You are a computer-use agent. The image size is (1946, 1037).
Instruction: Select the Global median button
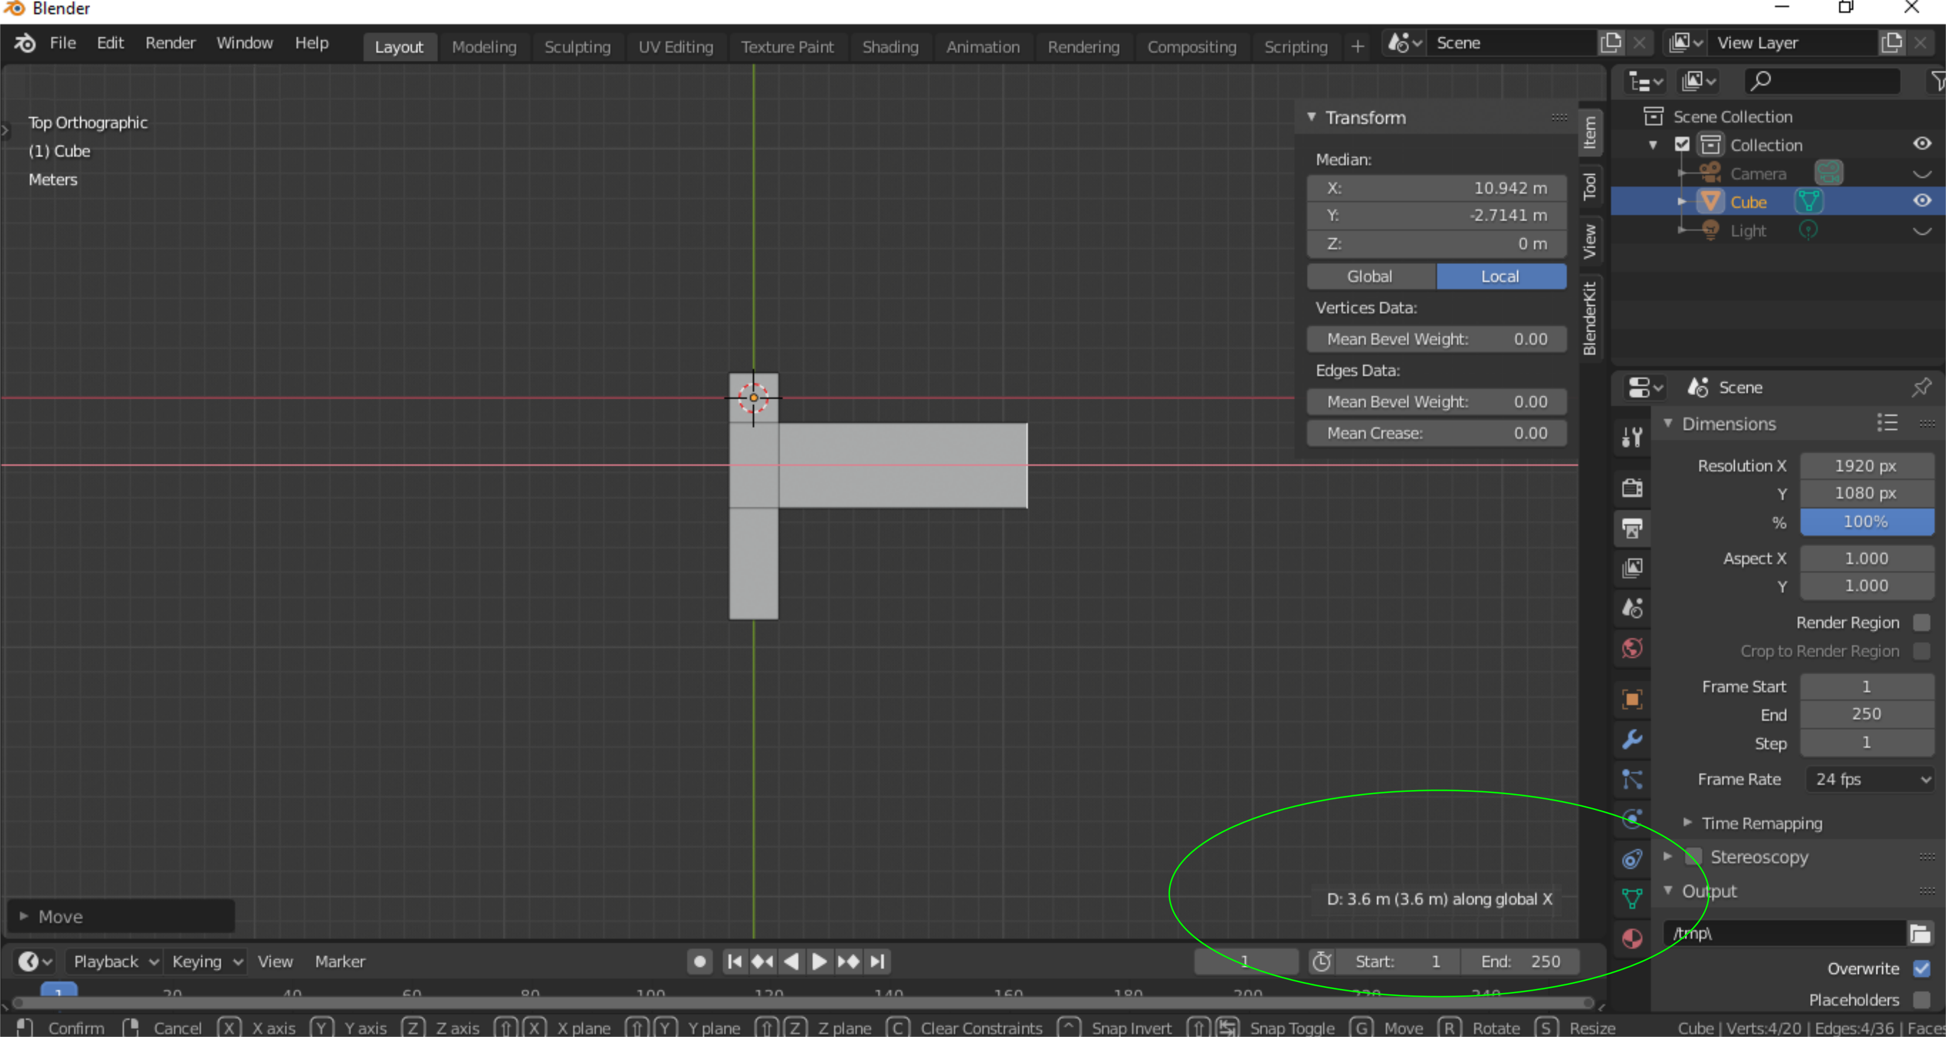(x=1371, y=276)
